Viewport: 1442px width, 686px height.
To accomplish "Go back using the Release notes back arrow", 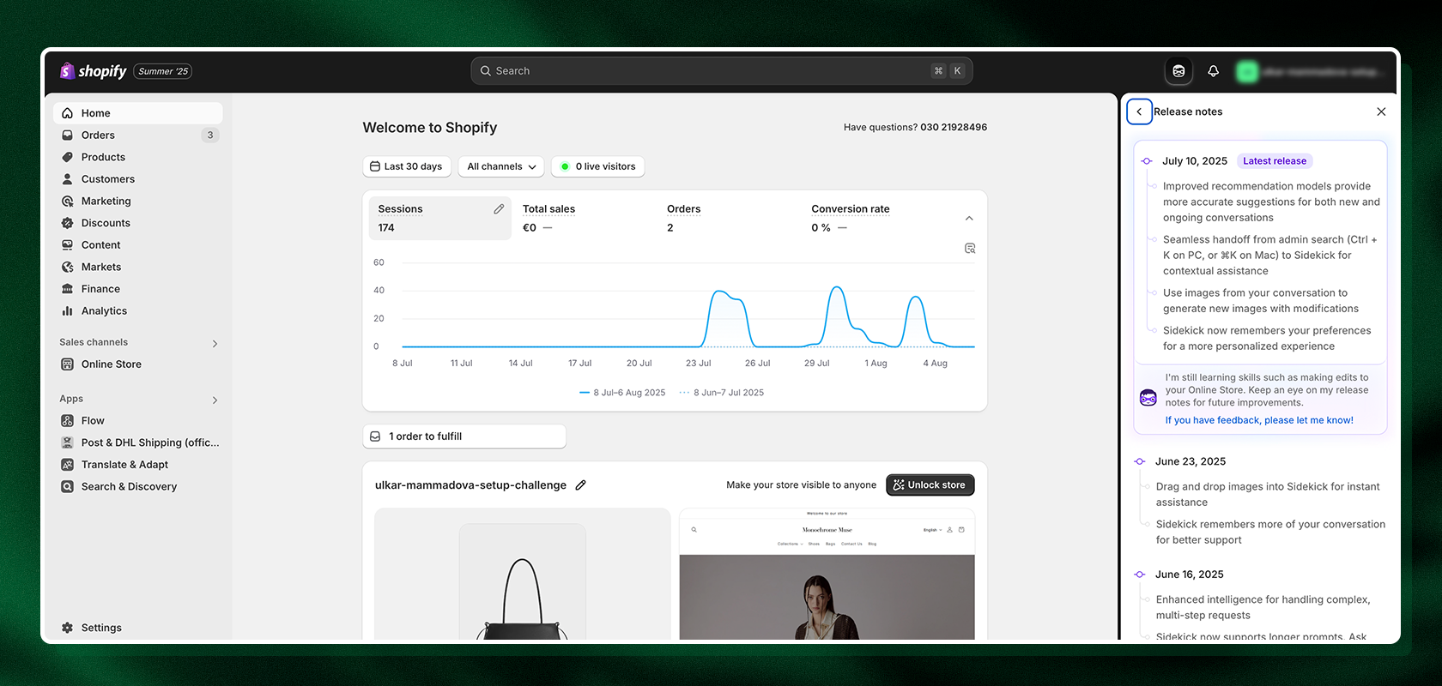I will click(x=1139, y=111).
